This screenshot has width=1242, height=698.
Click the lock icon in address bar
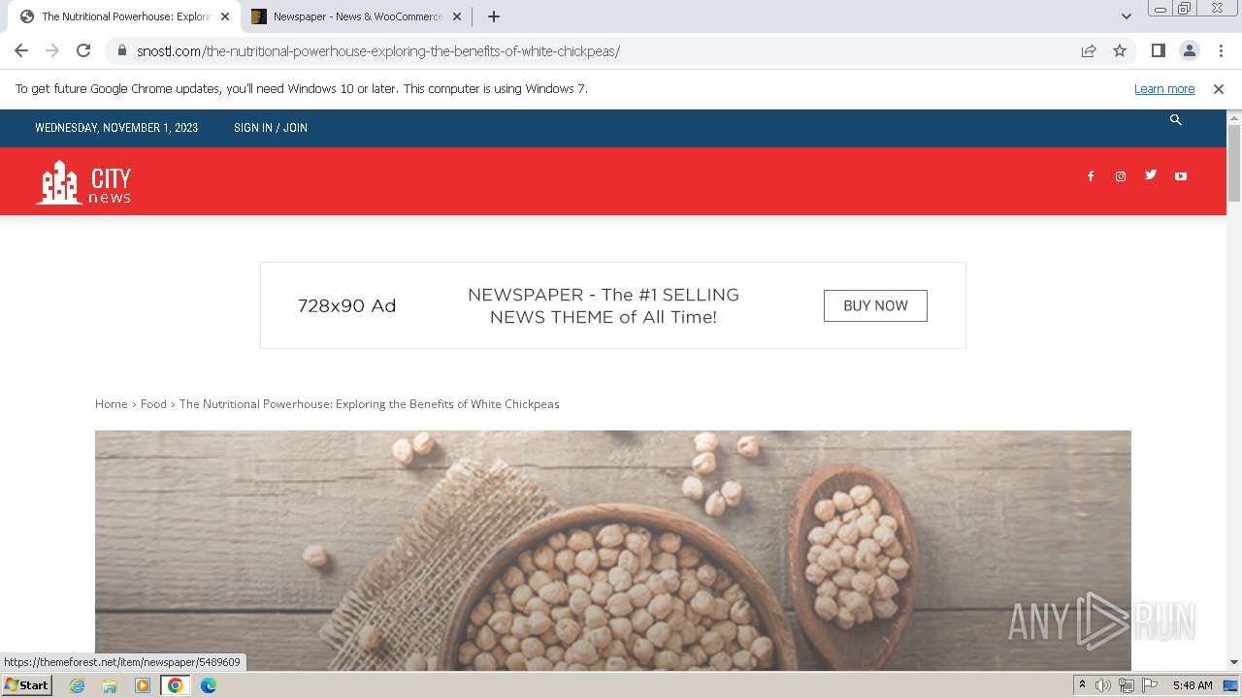(122, 50)
